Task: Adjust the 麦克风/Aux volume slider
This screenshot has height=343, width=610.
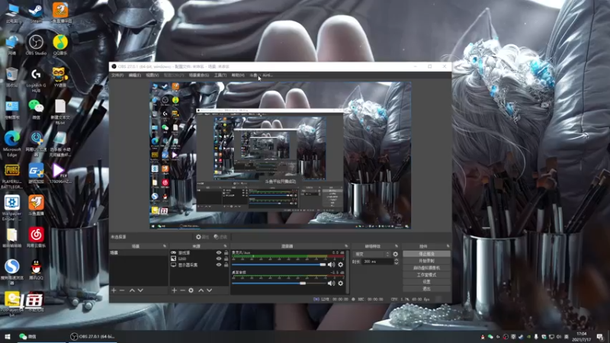Action: (278, 264)
